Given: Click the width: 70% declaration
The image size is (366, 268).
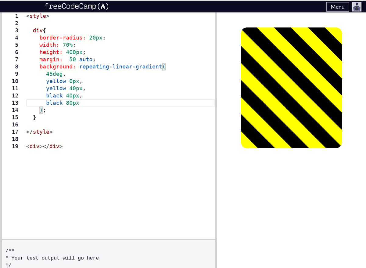Looking at the screenshot, I should (x=58, y=45).
